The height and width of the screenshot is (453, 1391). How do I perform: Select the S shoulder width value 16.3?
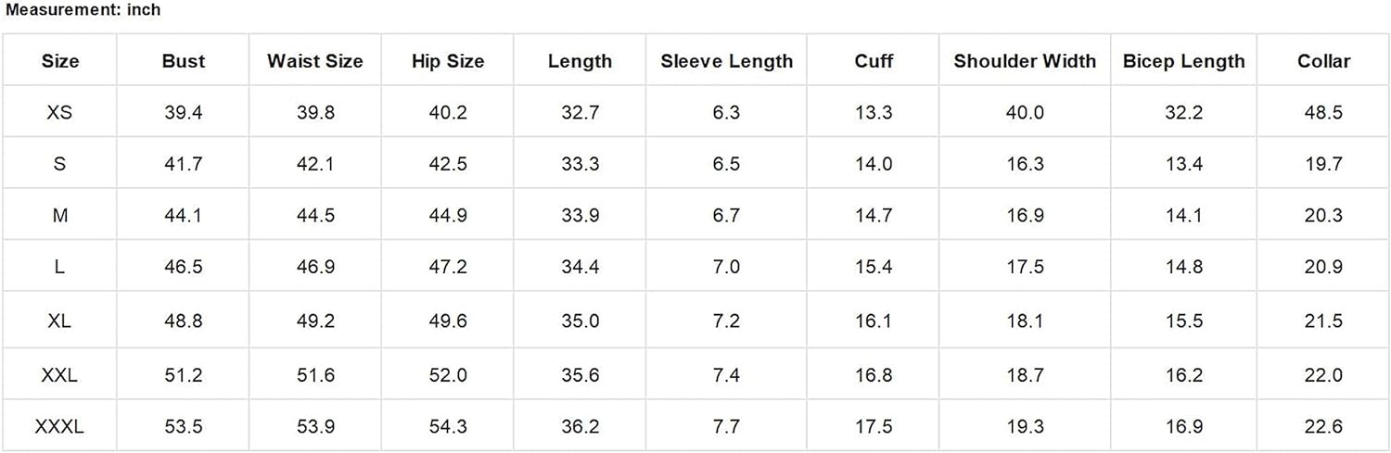click(1024, 164)
